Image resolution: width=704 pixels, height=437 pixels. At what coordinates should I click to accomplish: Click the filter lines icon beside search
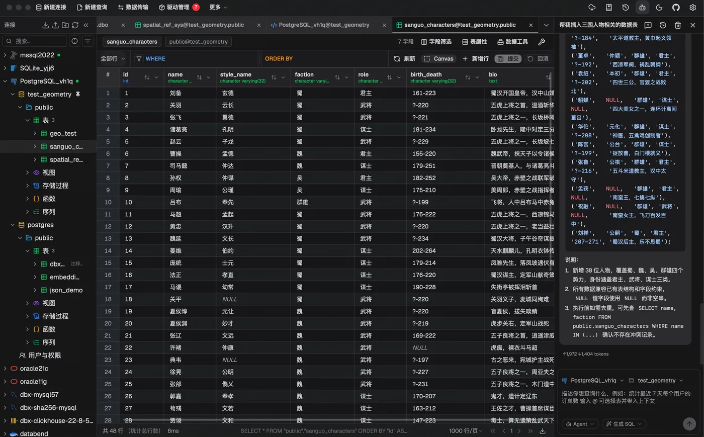(88, 41)
